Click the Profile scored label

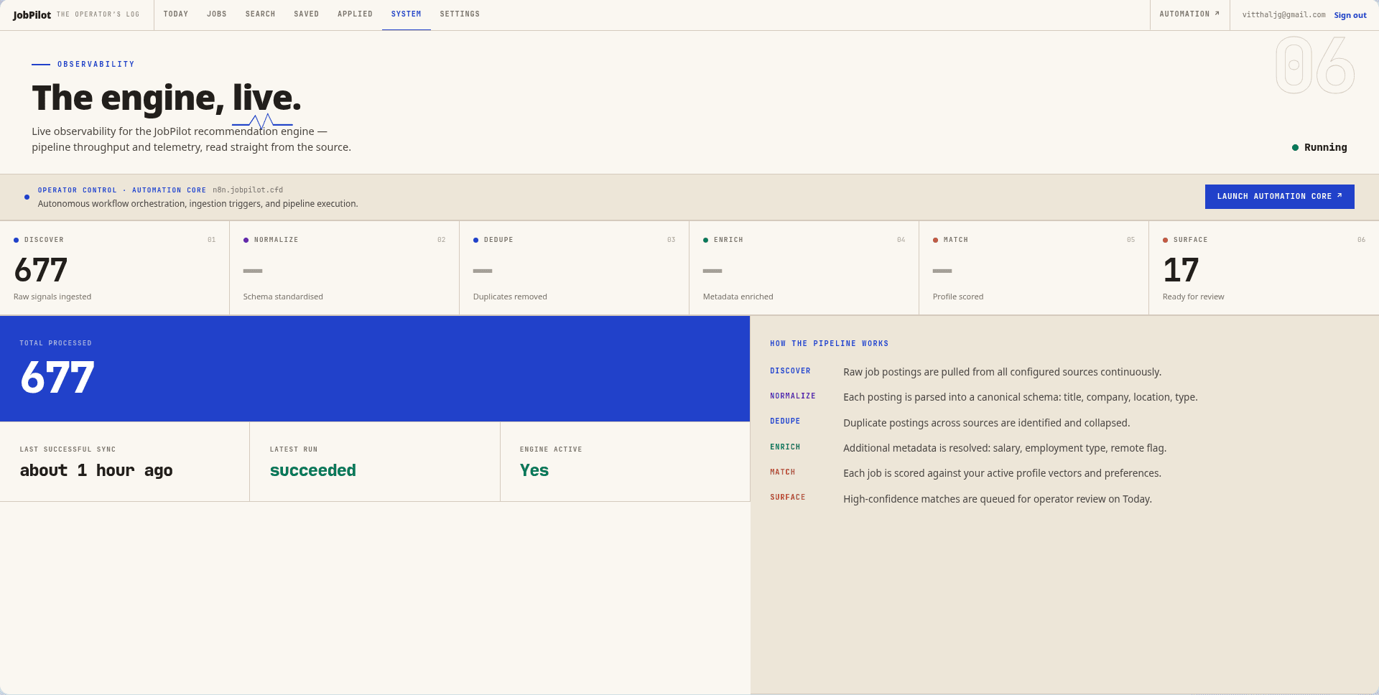tap(958, 297)
